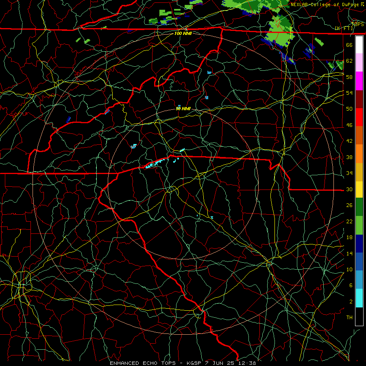Select the '34' legend value
Screen dimensions: 366x366
[349, 173]
